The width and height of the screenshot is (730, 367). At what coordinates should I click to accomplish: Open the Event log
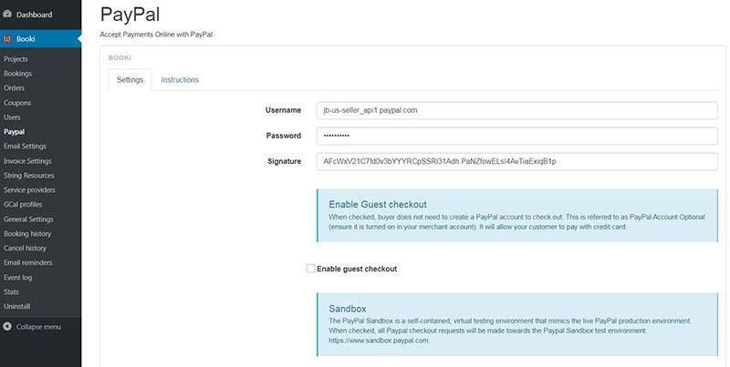click(x=17, y=278)
